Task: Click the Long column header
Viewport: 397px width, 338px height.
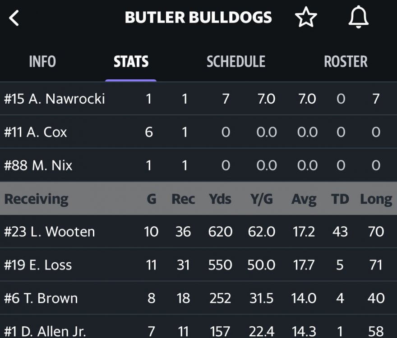Action: (376, 199)
